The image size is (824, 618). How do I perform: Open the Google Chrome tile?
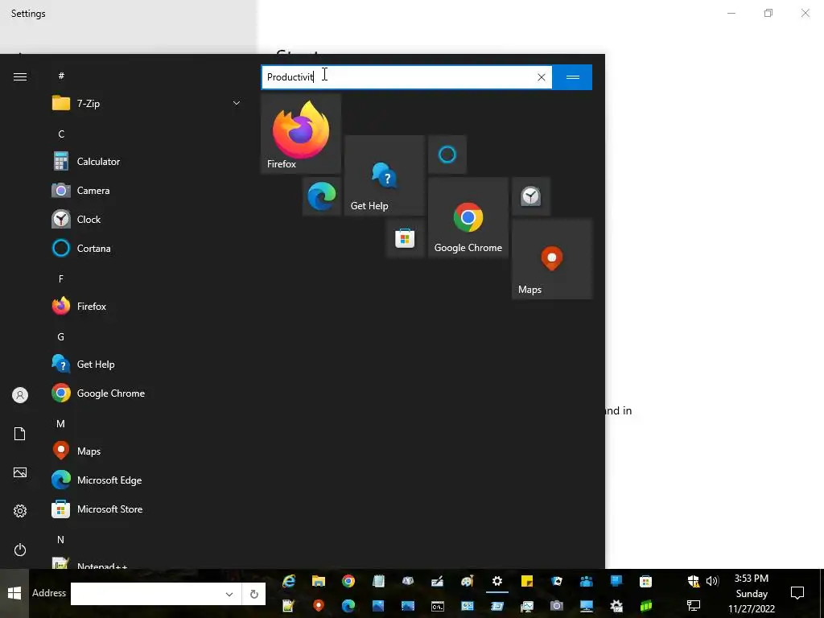[x=468, y=217]
